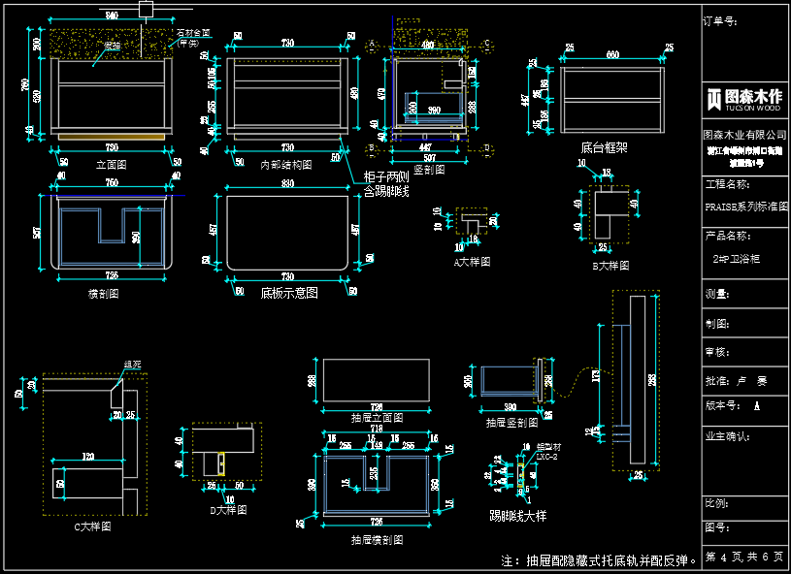
Task: Click the D大样图 detail label
Action: click(x=228, y=509)
